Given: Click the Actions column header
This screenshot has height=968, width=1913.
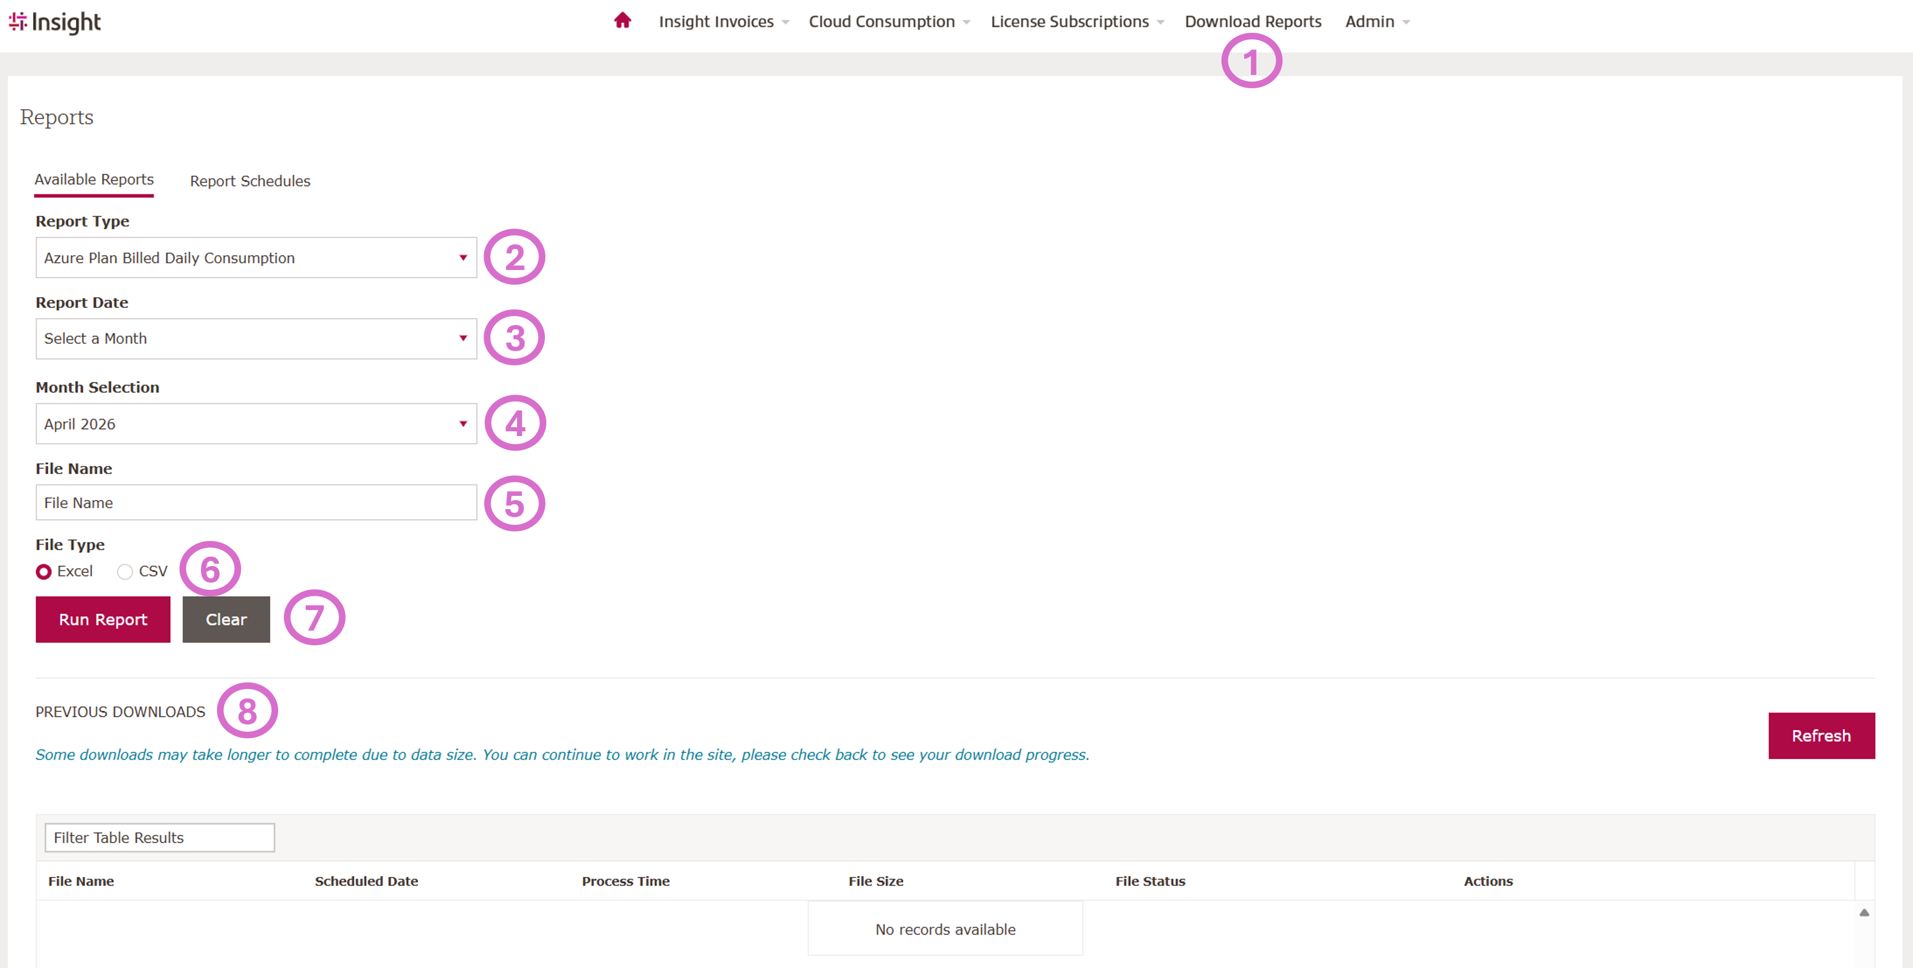Looking at the screenshot, I should (1488, 881).
